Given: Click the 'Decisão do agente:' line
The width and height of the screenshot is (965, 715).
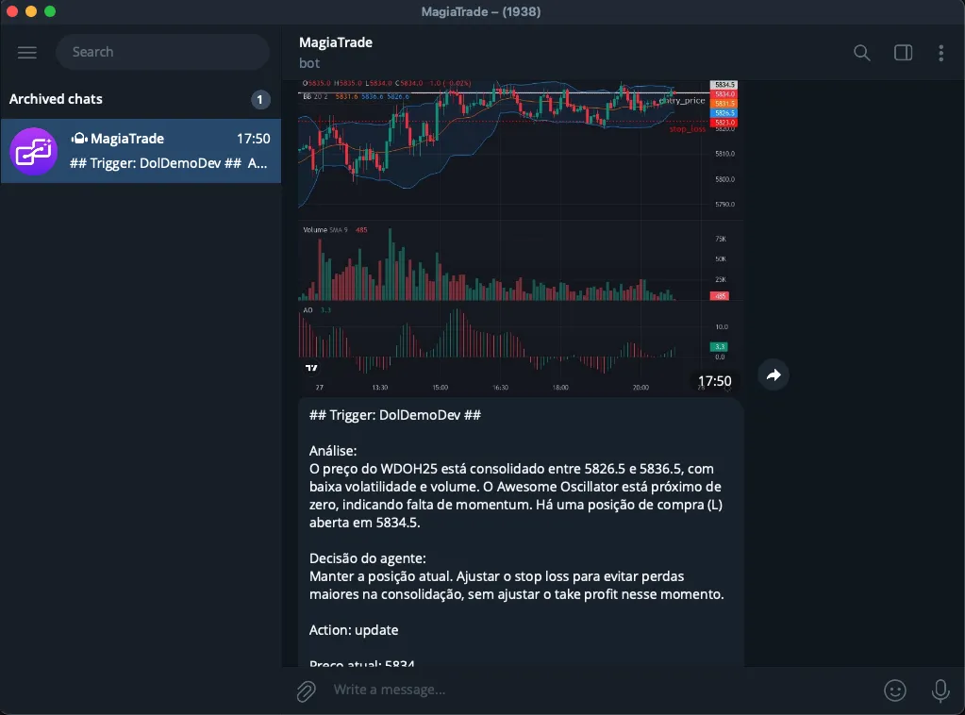Looking at the screenshot, I should pos(367,558).
